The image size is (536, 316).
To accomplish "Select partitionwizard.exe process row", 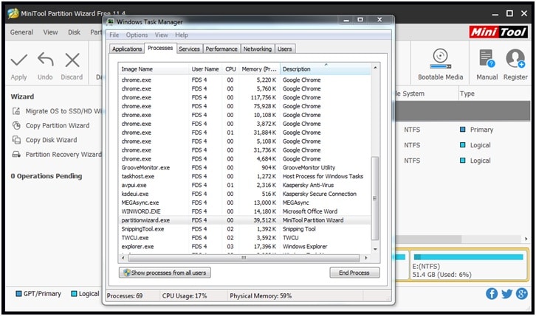I will [244, 220].
